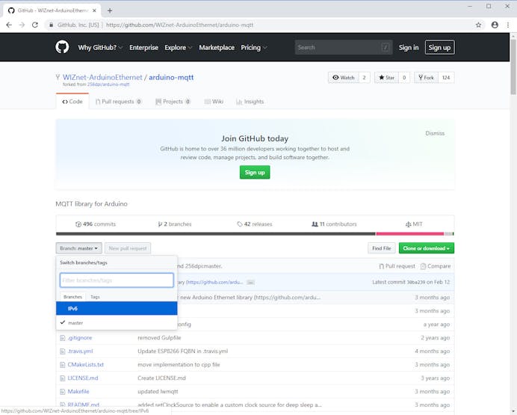Open the Projects tab

173,101
